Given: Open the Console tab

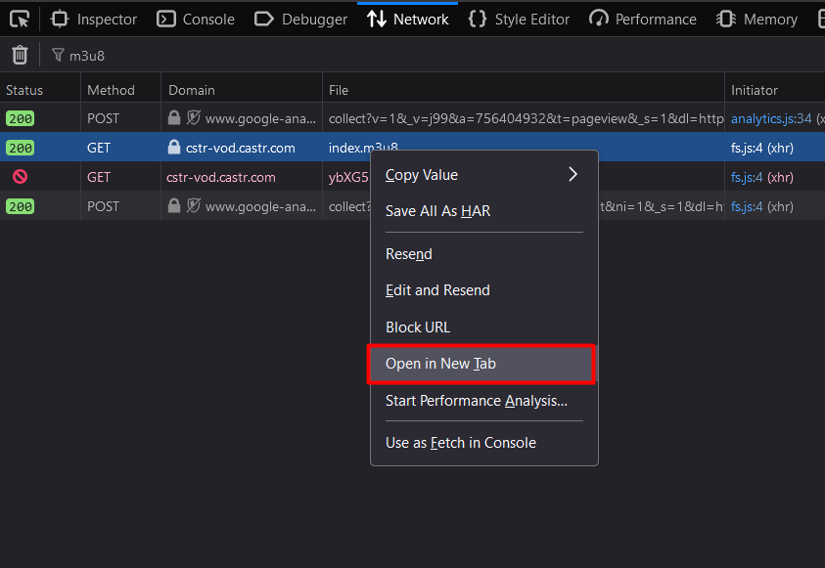Looking at the screenshot, I should pyautogui.click(x=196, y=20).
